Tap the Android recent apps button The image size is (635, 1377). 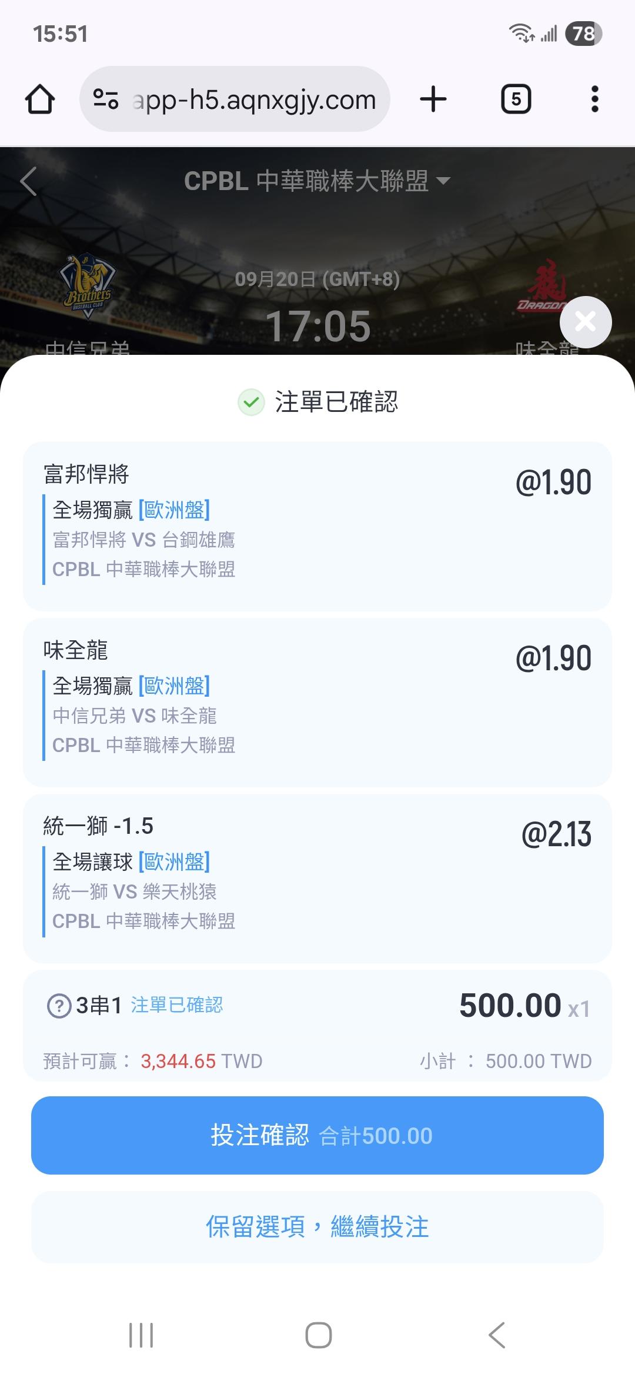(x=141, y=1335)
